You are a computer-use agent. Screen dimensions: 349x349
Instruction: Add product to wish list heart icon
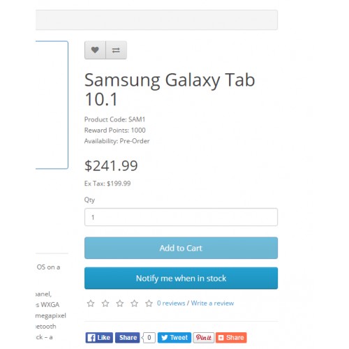tap(95, 50)
